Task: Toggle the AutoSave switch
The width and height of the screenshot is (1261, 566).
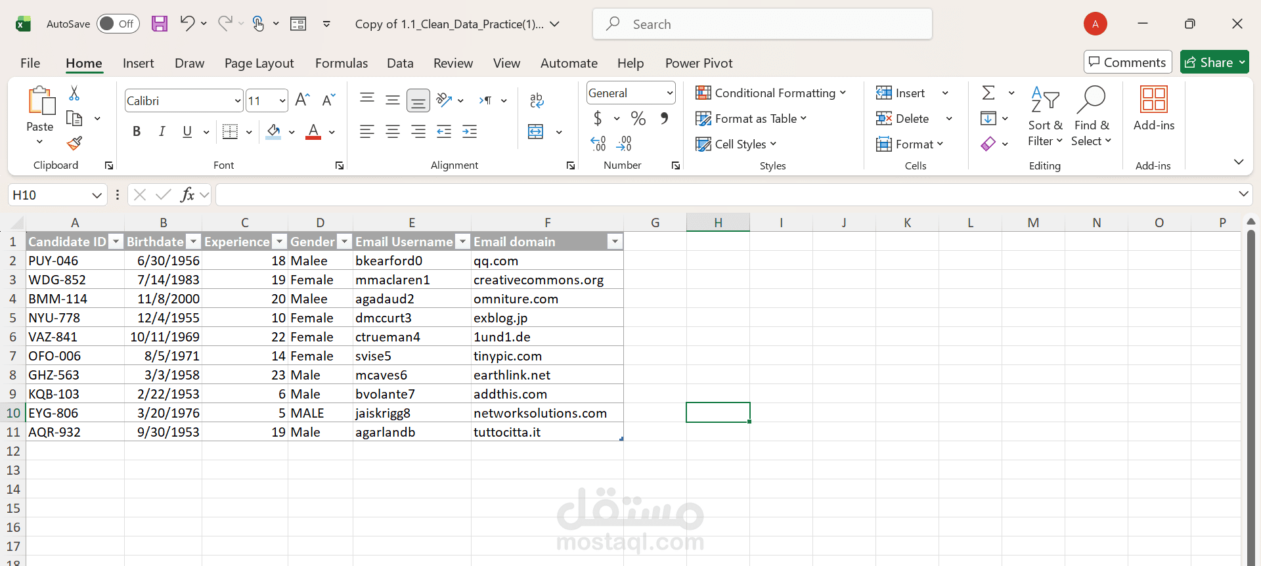Action: (x=118, y=24)
